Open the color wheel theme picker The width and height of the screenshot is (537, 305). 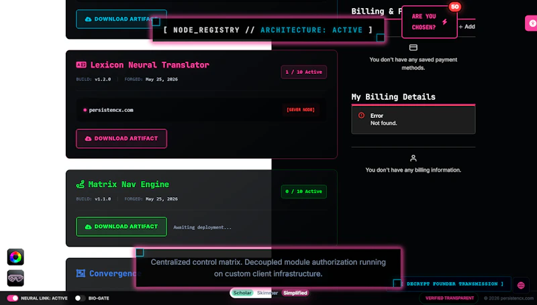click(x=15, y=257)
